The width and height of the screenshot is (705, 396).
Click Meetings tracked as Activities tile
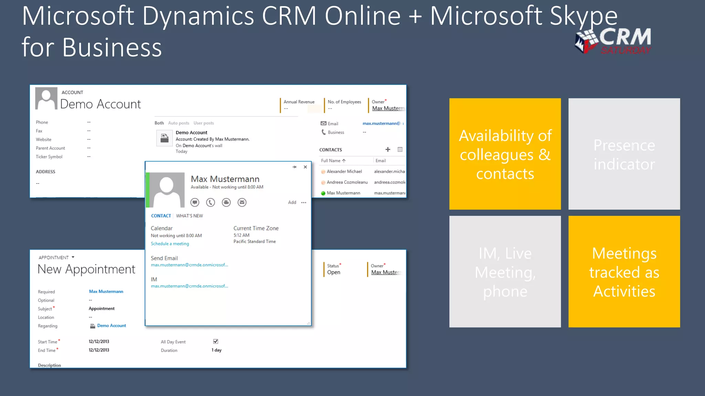coord(624,272)
